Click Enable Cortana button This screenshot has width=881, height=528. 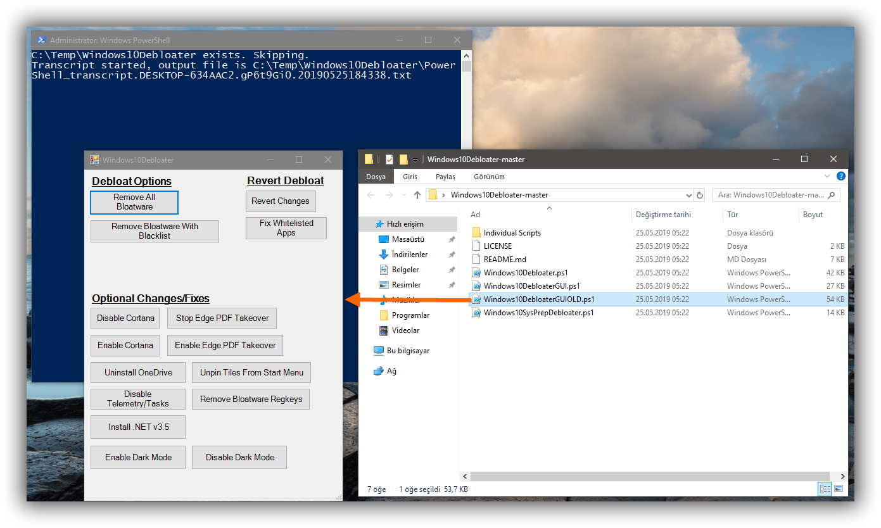[125, 346]
